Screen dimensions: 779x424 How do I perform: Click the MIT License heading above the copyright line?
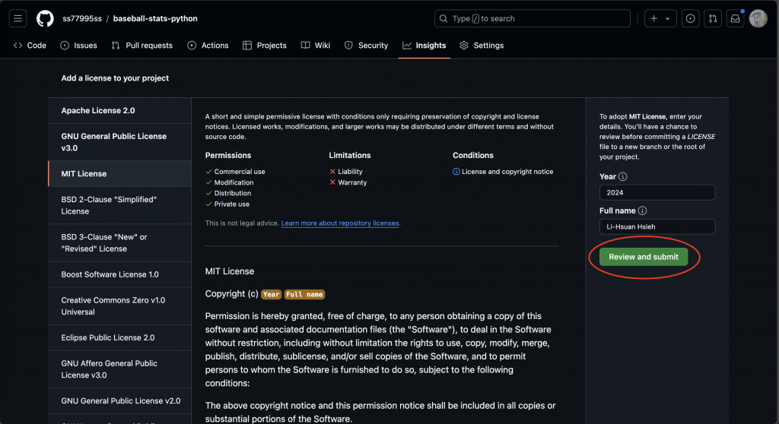[x=230, y=271]
